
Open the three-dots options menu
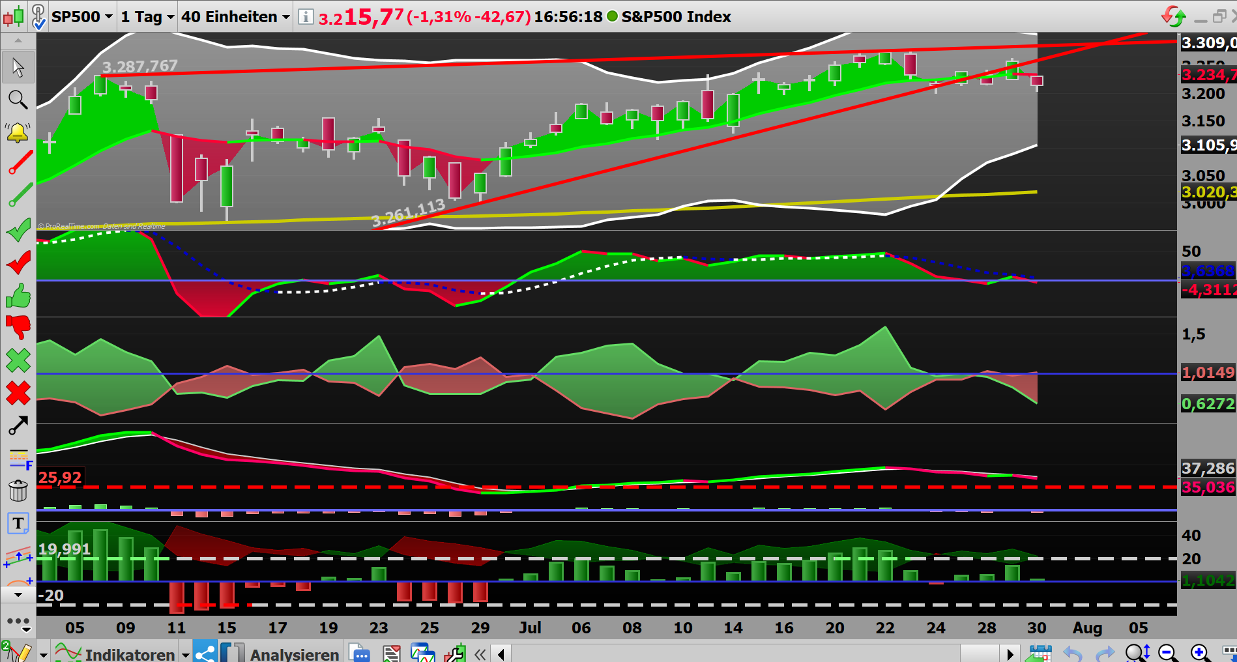[x=18, y=623]
